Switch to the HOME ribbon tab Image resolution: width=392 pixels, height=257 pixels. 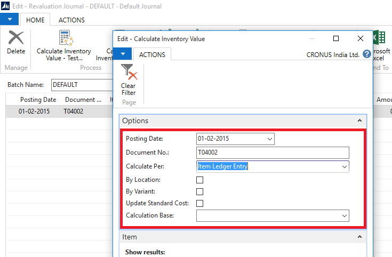pyautogui.click(x=35, y=20)
